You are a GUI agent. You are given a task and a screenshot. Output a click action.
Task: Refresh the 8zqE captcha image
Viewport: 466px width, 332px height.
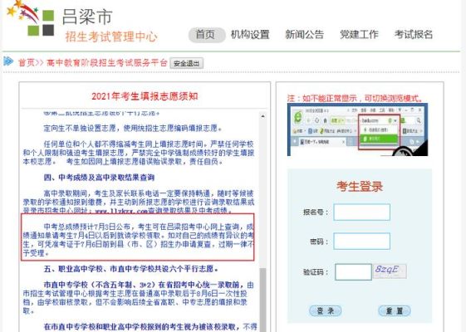[x=390, y=271]
